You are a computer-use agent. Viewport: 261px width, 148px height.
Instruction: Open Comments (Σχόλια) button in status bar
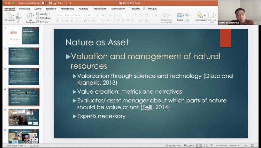click(189, 146)
